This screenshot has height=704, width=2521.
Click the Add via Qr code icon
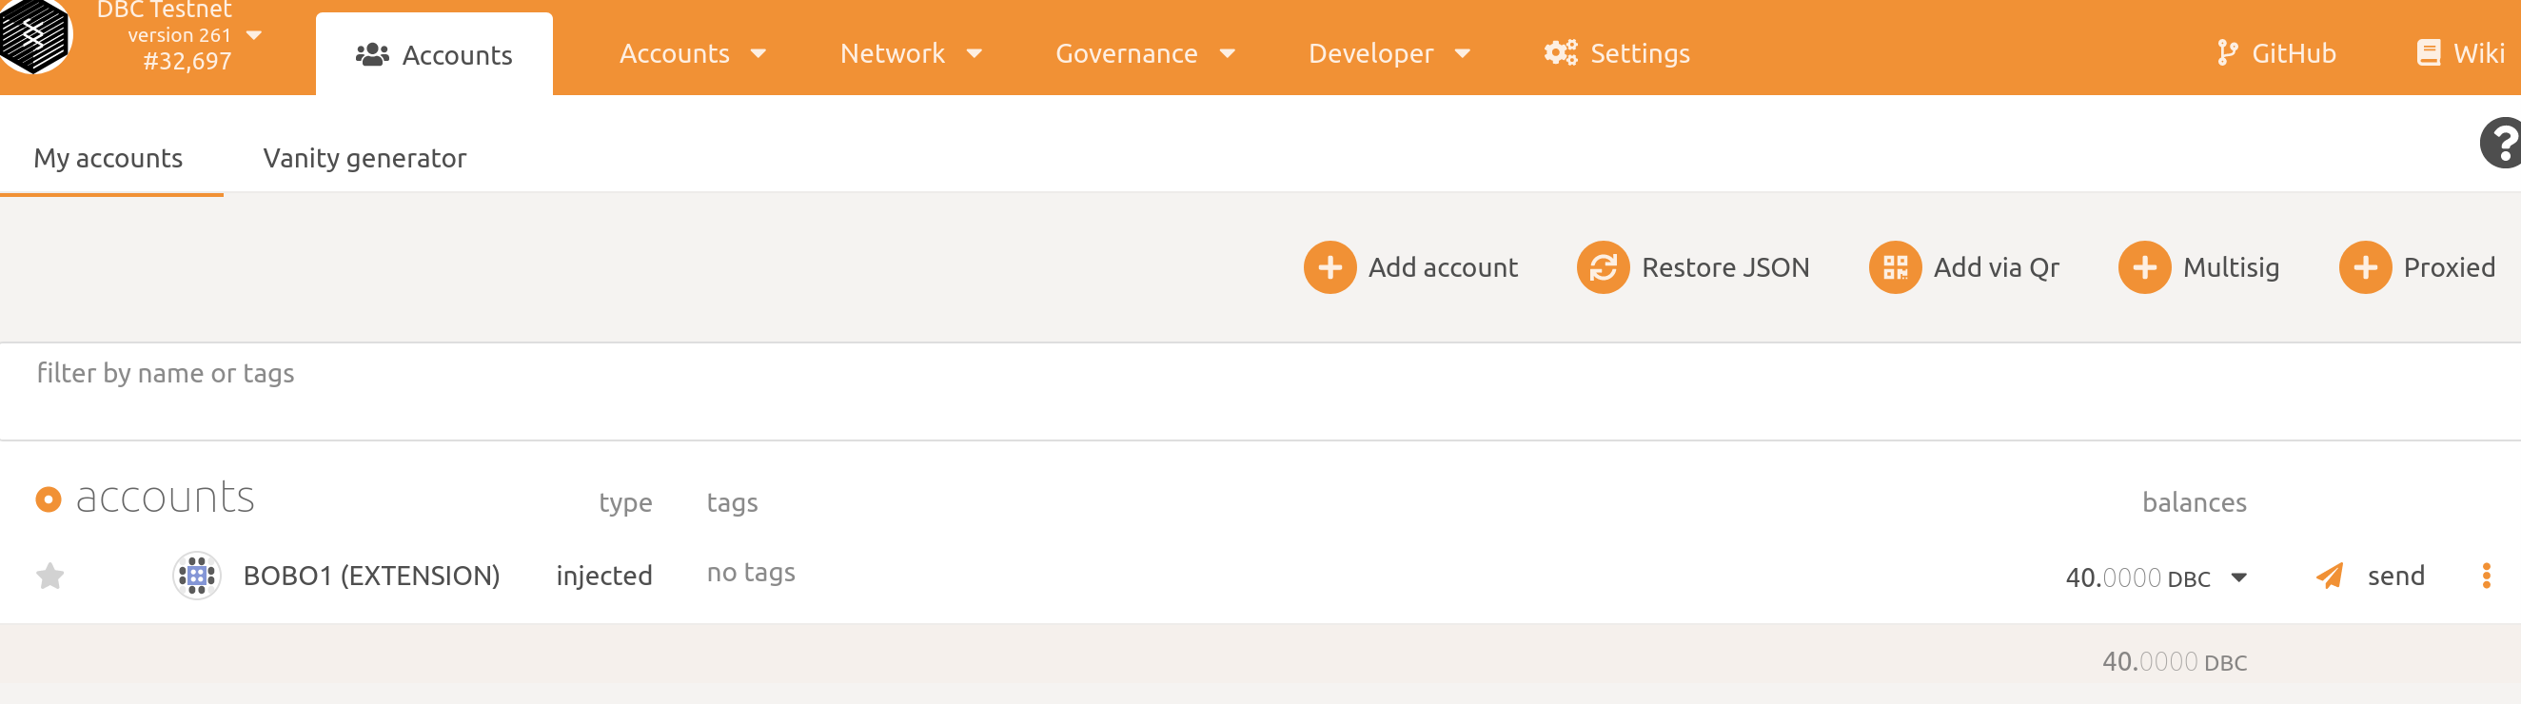pyautogui.click(x=1895, y=267)
